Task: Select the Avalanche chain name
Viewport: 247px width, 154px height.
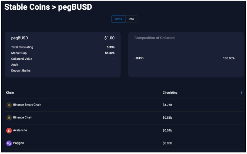Action: point(20,130)
